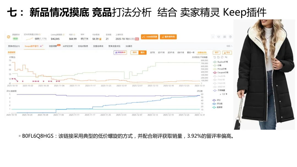This screenshot has width=297, height=167.
Task: Click the FBA费用 calculator icon next to $8.39
Action: click(100, 39)
